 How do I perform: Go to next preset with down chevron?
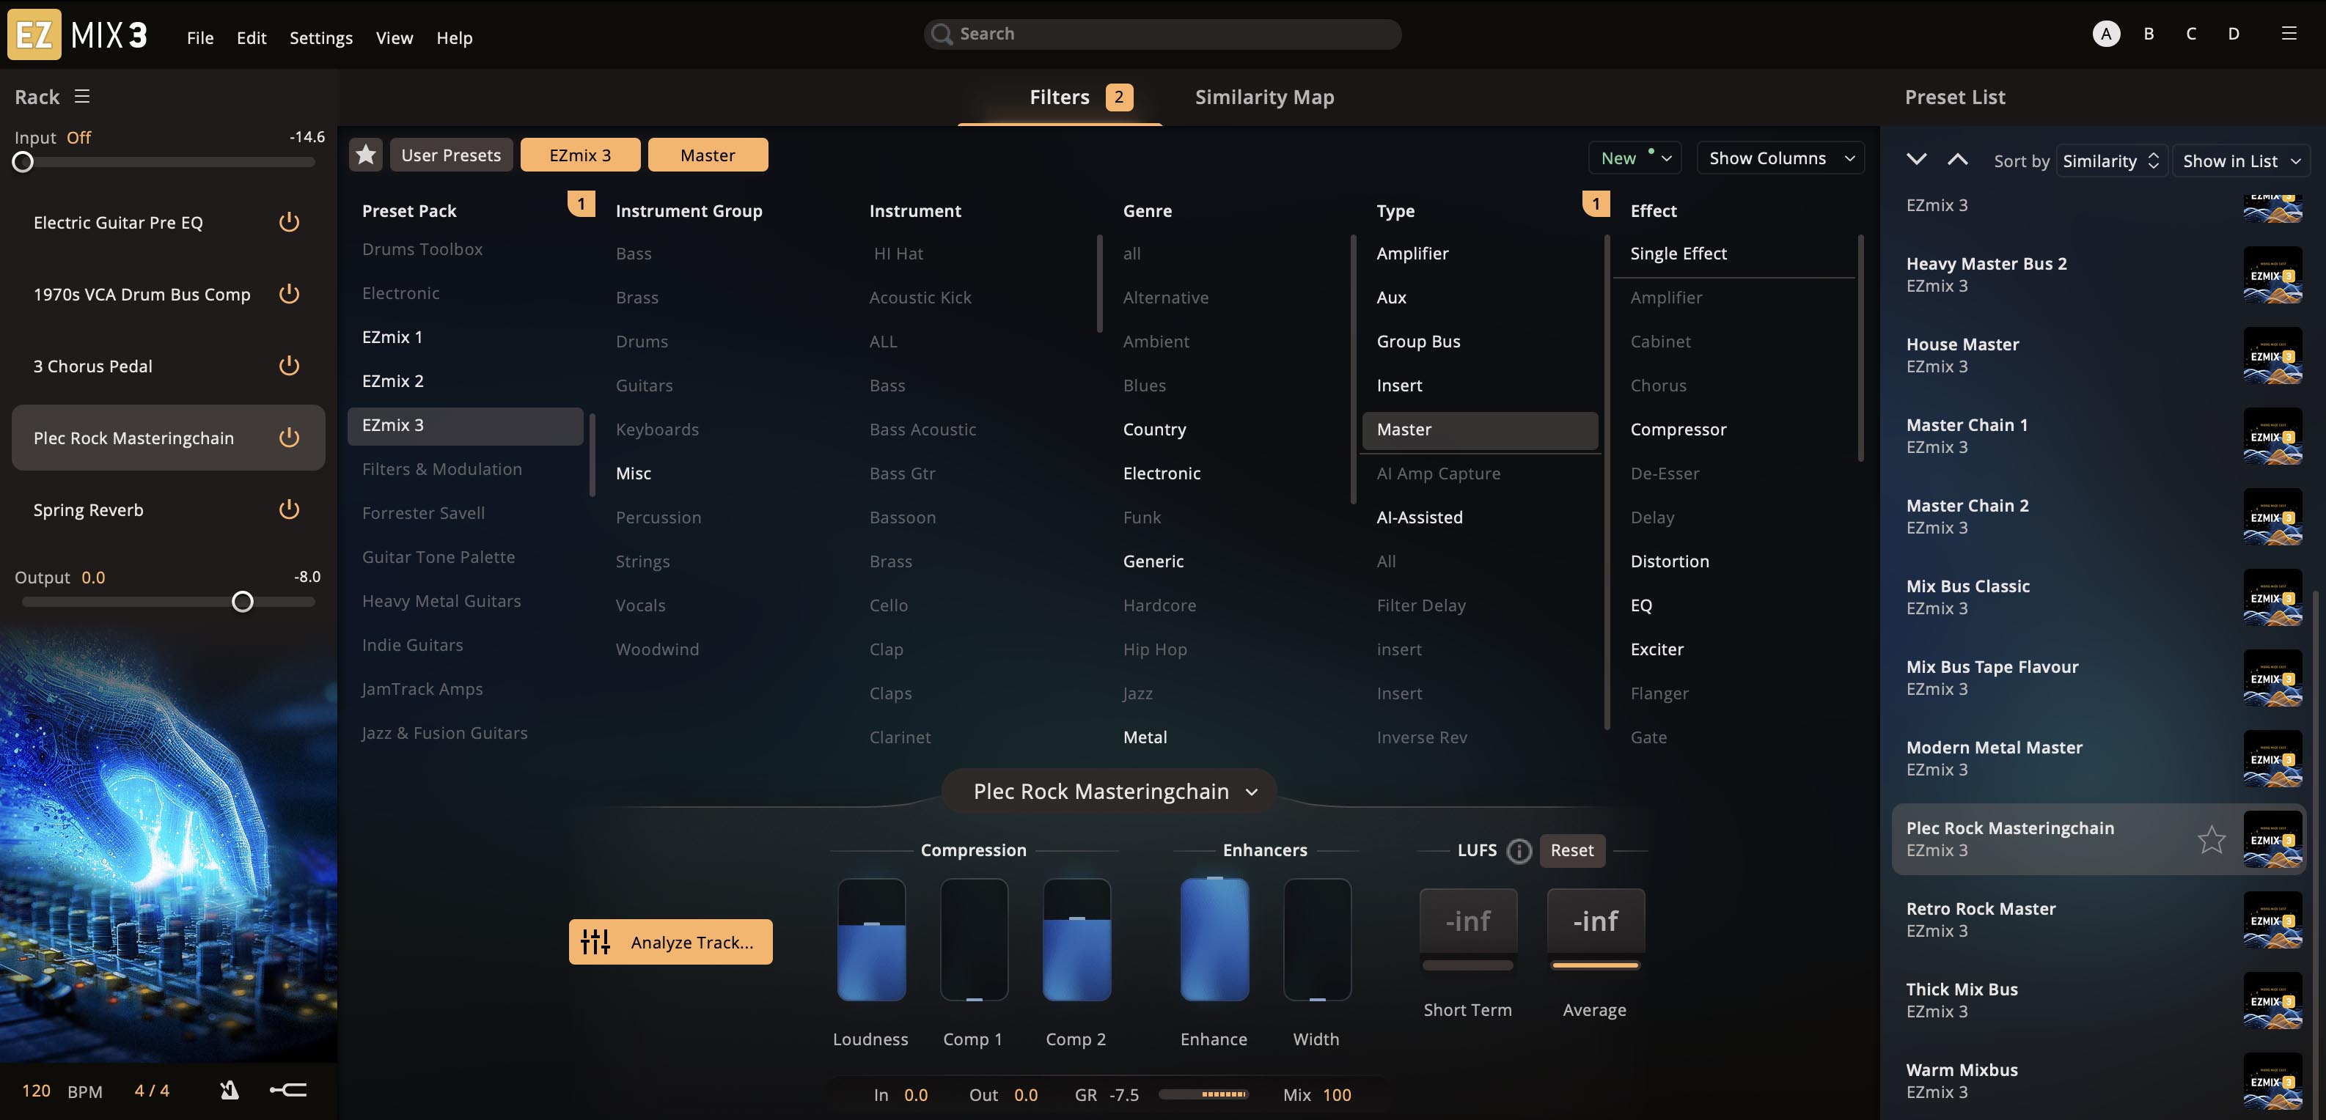(x=1916, y=160)
